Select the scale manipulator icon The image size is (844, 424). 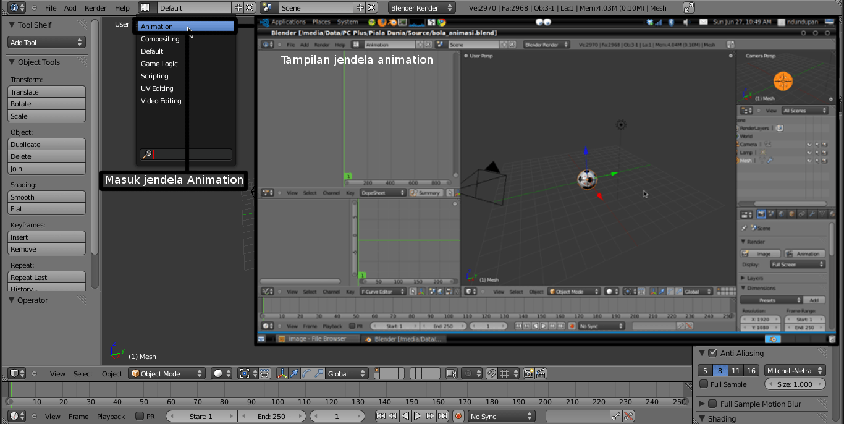[x=319, y=374]
